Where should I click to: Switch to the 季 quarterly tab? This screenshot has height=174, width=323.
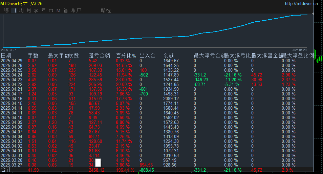[36, 10]
